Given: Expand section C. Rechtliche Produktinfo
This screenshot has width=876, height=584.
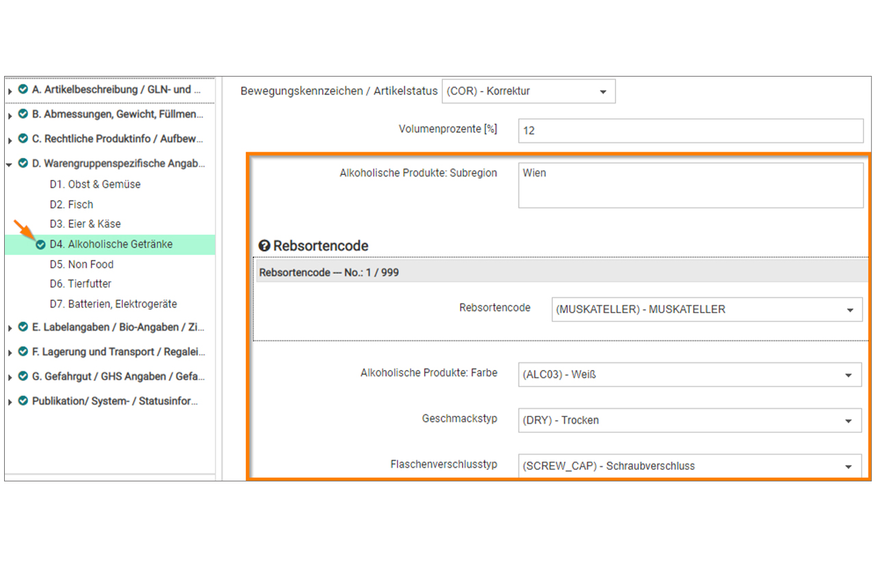Looking at the screenshot, I should [10, 140].
